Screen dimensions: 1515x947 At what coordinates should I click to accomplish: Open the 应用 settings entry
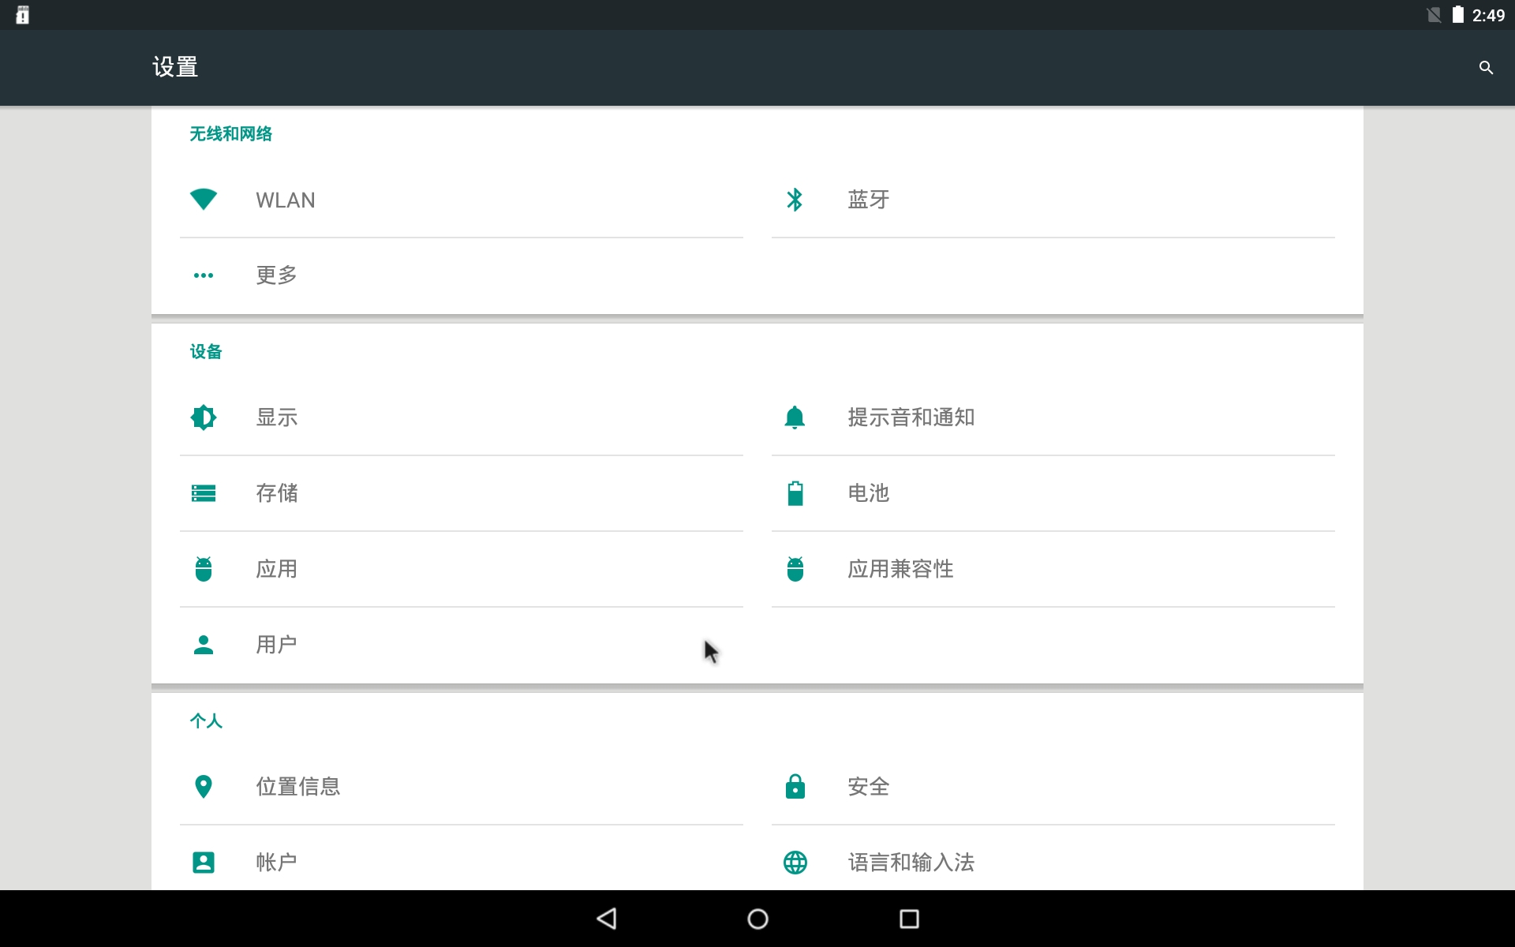click(x=276, y=569)
